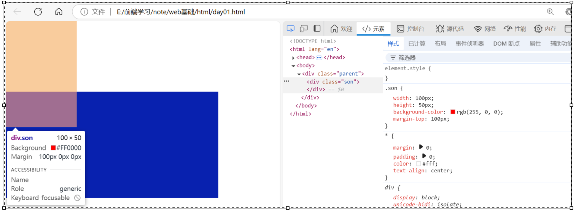Expand the head element node
Image resolution: width=576 pixels, height=213 pixels.
(x=293, y=58)
